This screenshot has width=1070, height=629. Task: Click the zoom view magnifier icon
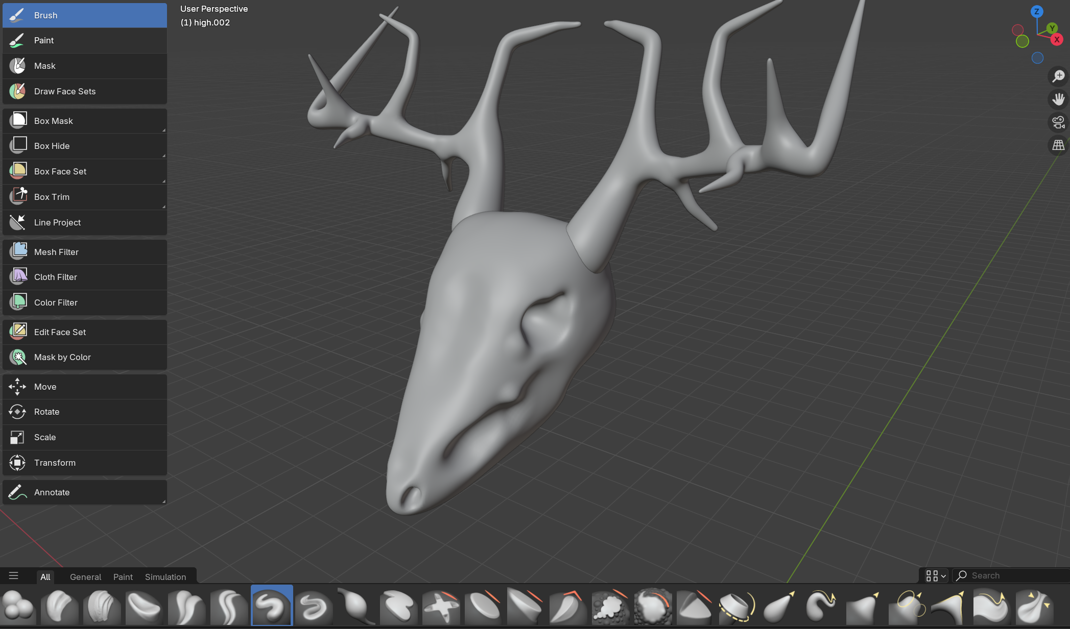(x=1058, y=76)
